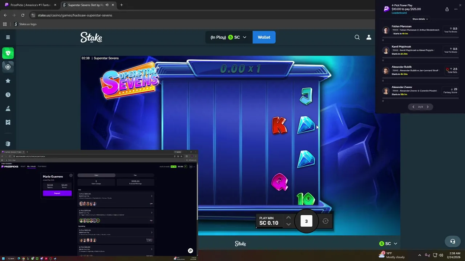Open Leaderboard link in PrizePicks popup
Viewport: 465px width, 261px height.
click(399, 13)
